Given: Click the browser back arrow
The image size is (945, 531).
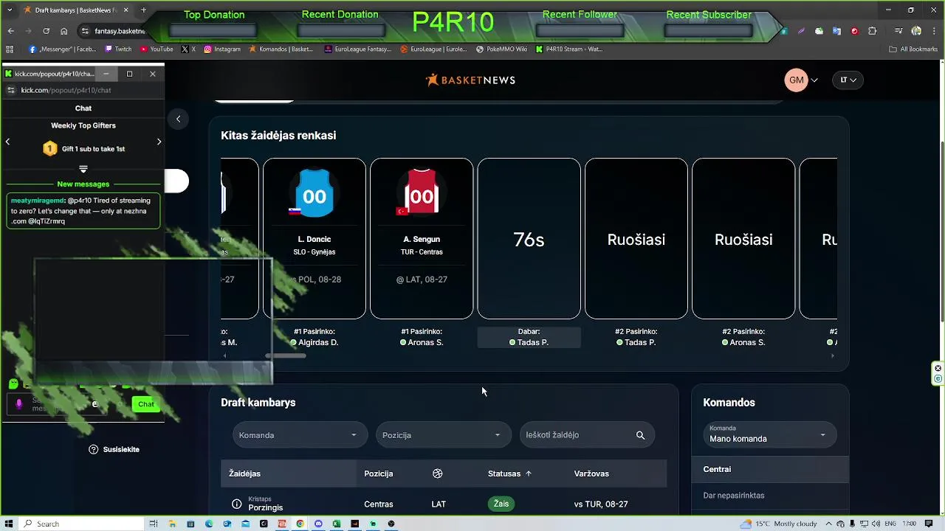Looking at the screenshot, I should 10,31.
